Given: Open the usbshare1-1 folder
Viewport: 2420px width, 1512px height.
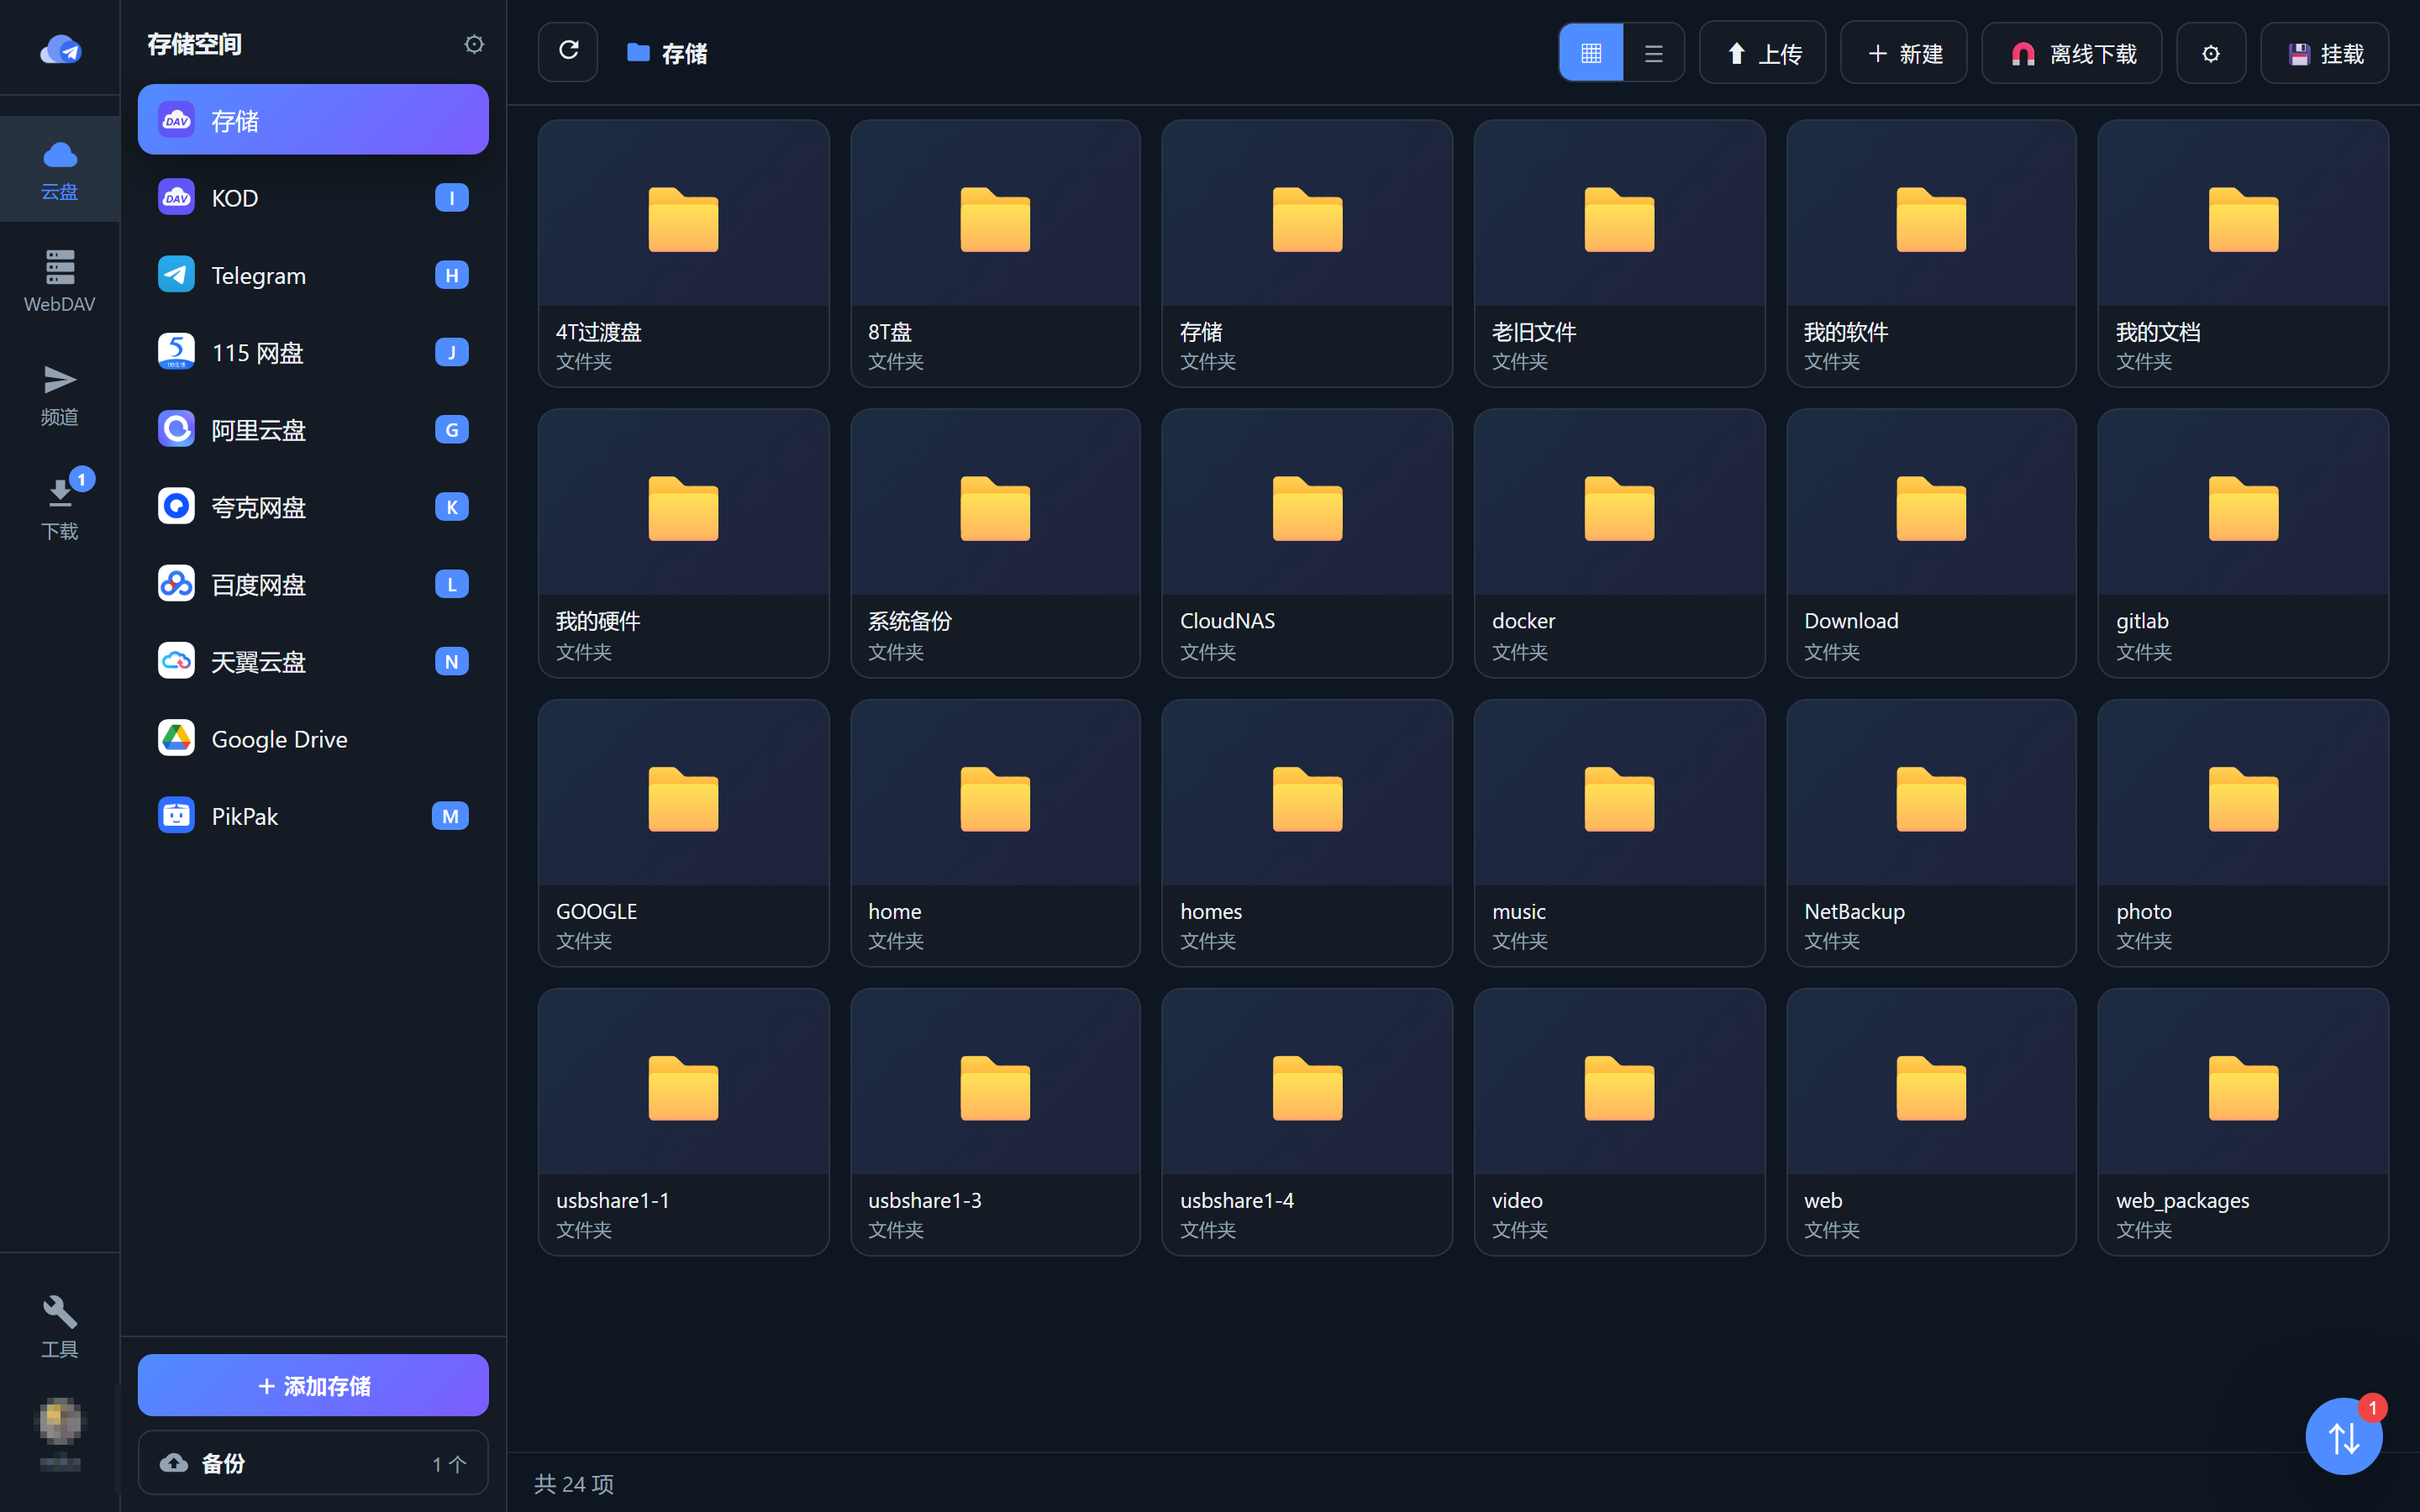Looking at the screenshot, I should point(684,1122).
